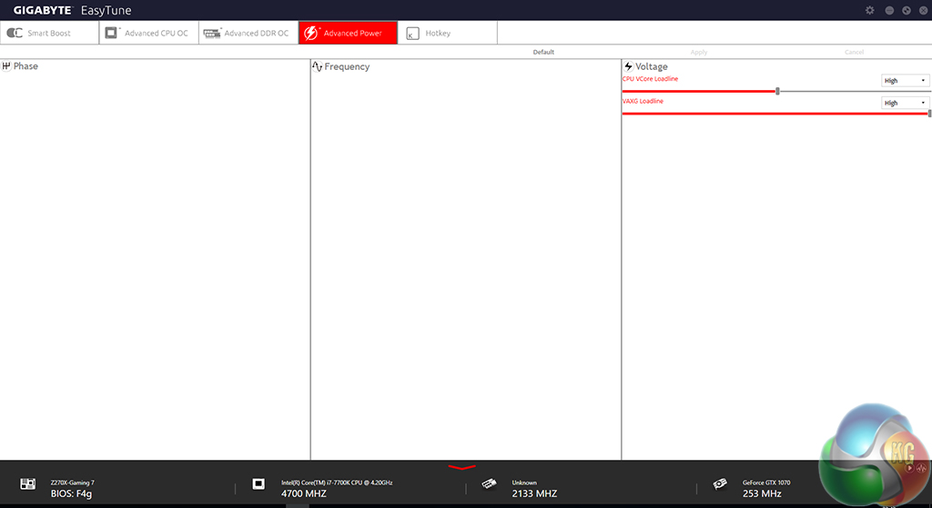Go to the Advanced DDR OC tab
The width and height of the screenshot is (932, 508).
(x=248, y=34)
